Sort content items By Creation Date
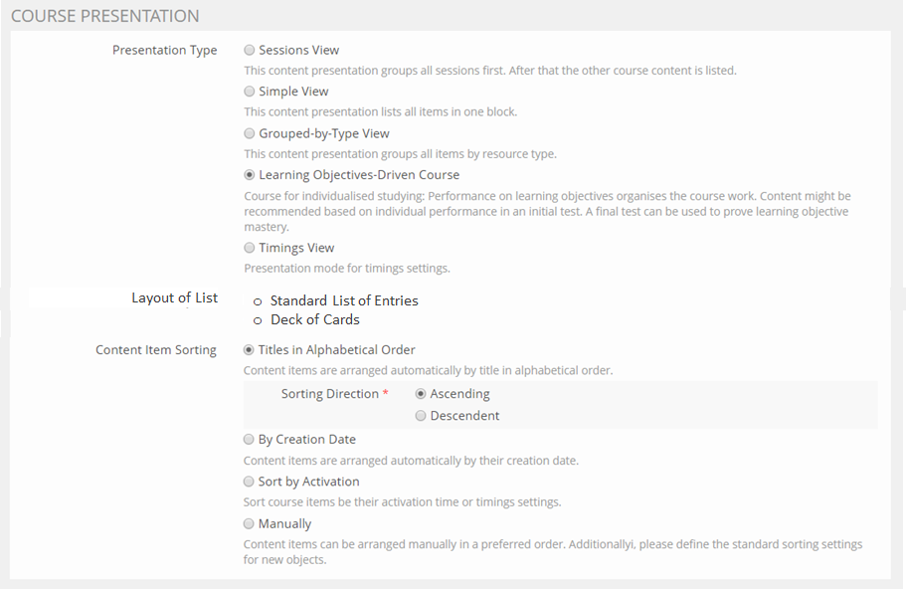 click(250, 439)
